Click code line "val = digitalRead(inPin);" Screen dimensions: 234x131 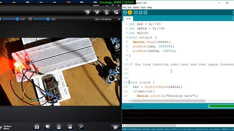click(158, 87)
